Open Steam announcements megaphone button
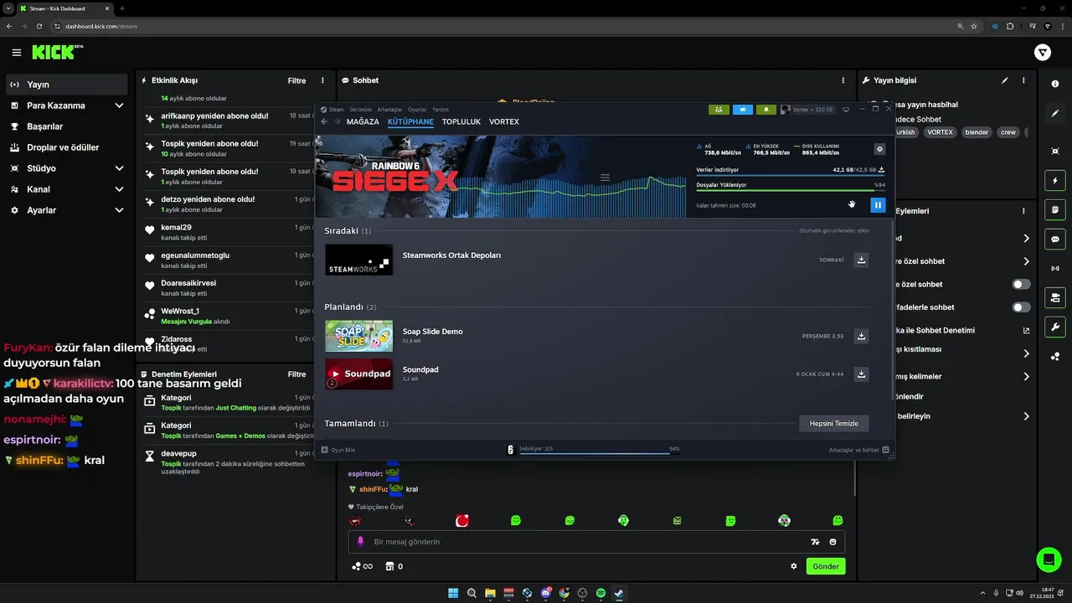This screenshot has height=603, width=1072. coord(743,110)
